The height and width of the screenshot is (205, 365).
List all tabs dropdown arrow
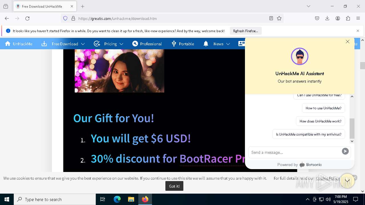tap(309, 6)
